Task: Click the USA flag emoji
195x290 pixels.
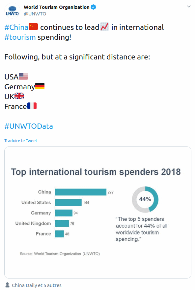Action: click(23, 76)
